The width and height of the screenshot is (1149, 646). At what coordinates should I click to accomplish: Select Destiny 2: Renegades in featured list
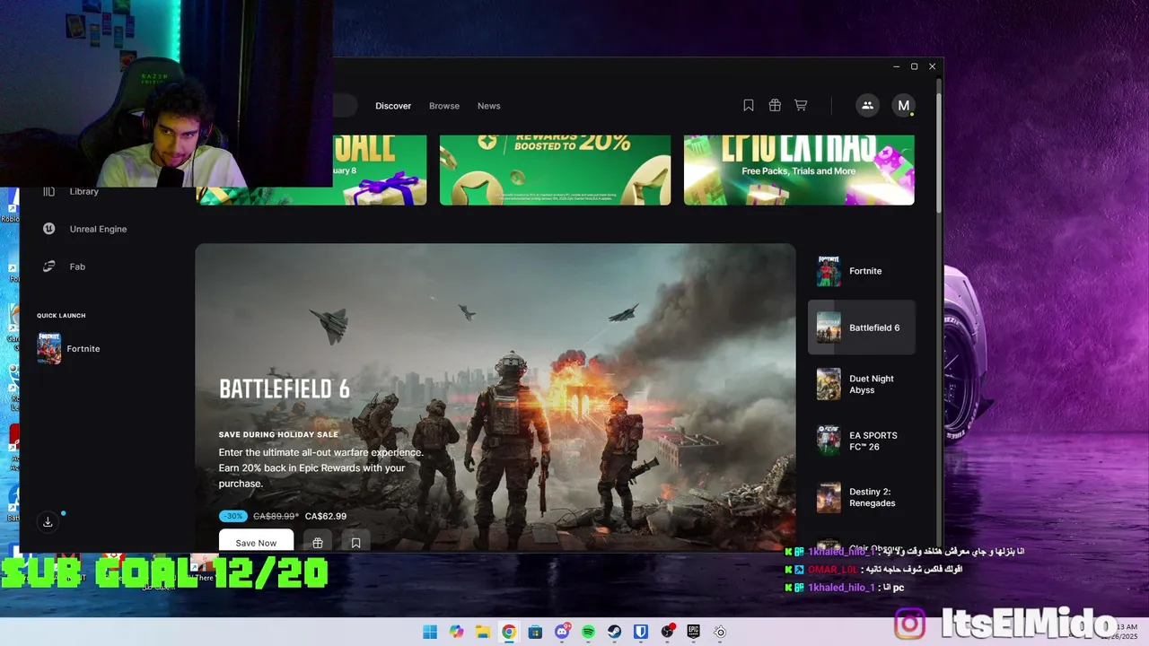point(862,497)
